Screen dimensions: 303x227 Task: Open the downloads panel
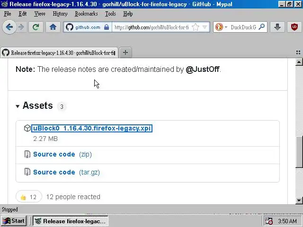click(x=277, y=27)
